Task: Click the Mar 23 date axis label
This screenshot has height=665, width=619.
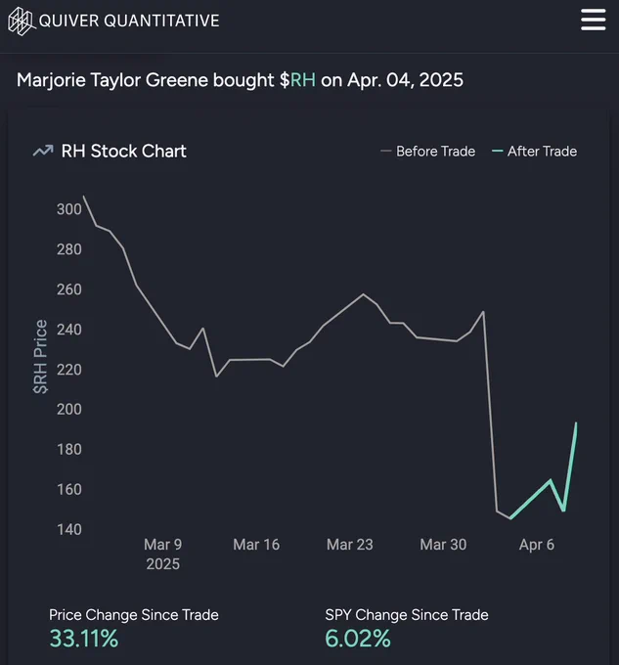Action: tap(350, 545)
